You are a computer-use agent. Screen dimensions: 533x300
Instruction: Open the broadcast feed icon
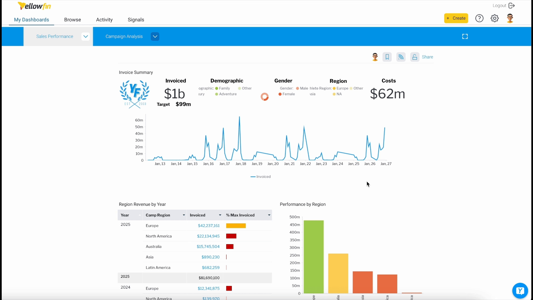click(401, 57)
